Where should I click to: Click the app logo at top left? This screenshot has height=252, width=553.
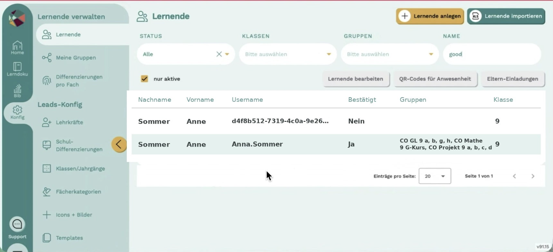[17, 18]
